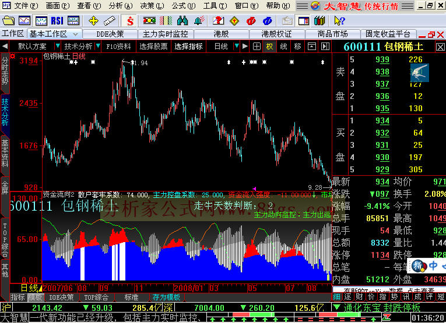Screen dimensions: 446x323
Task: Expand the 基本工作区 workspace dropdown
Action: click(x=75, y=34)
